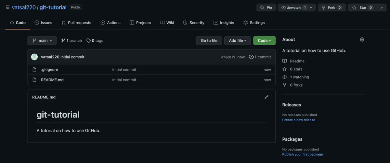Open the .gitignore file
This screenshot has height=163, width=390.
[x=49, y=70]
